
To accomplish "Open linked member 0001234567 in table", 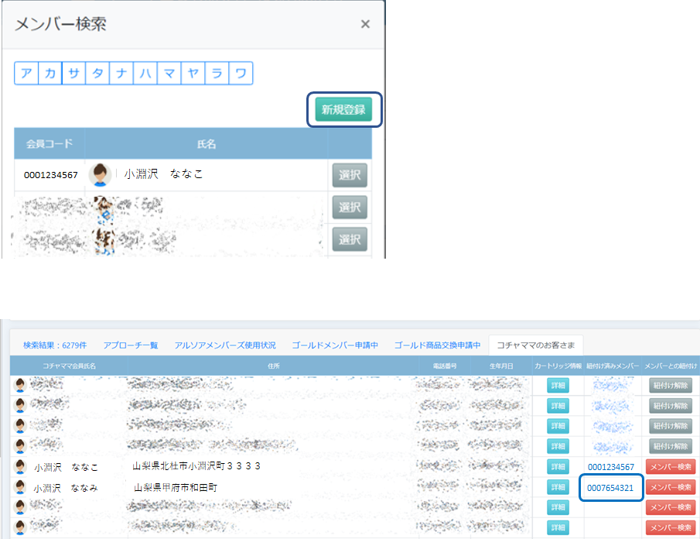I will pyautogui.click(x=610, y=467).
